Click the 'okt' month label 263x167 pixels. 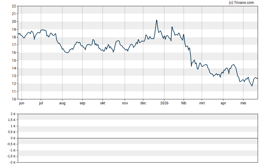click(x=103, y=103)
